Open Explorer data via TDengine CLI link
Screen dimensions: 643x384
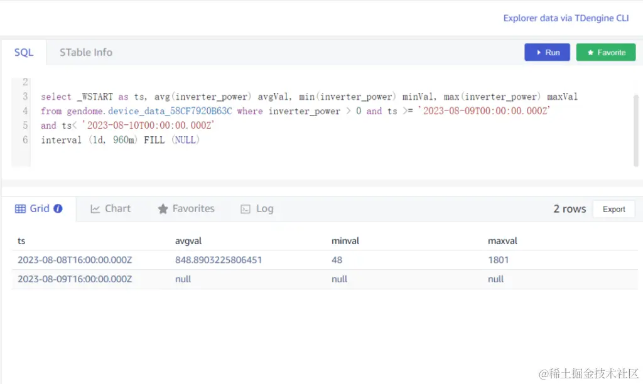(566, 18)
